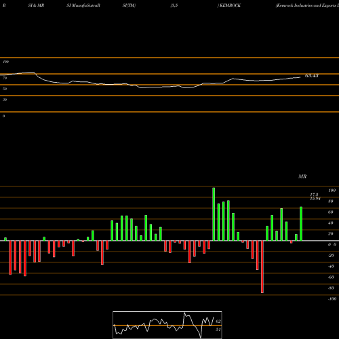Open the mini RSI chart thumbnail
The height and width of the screenshot is (339, 339).
tap(167, 325)
